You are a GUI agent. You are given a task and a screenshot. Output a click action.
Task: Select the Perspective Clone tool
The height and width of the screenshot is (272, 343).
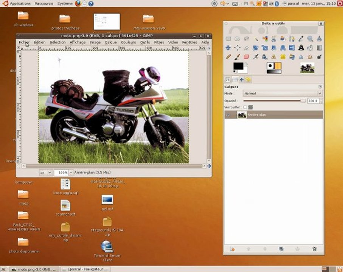pyautogui.click(x=292, y=57)
